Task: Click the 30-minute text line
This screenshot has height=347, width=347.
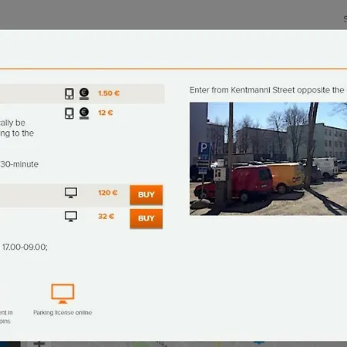Action: coord(19,164)
